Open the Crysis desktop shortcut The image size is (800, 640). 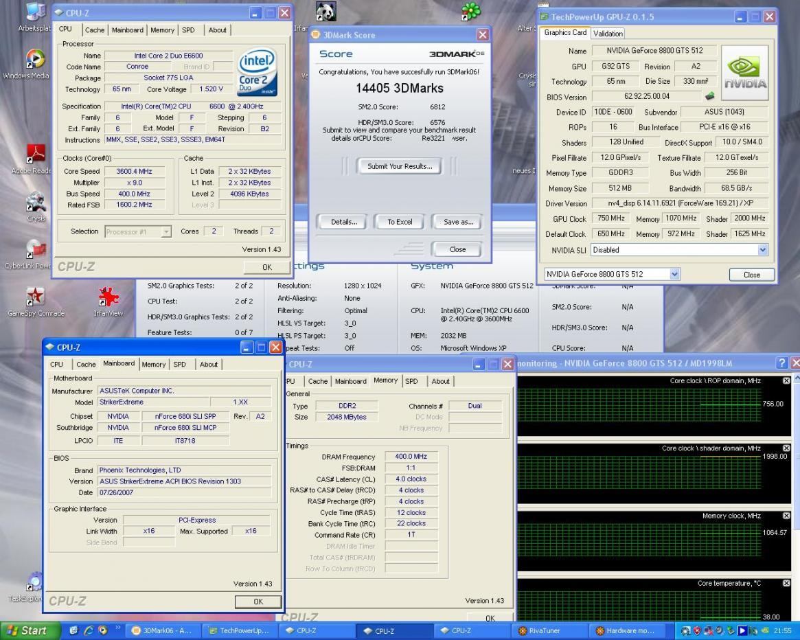point(35,203)
